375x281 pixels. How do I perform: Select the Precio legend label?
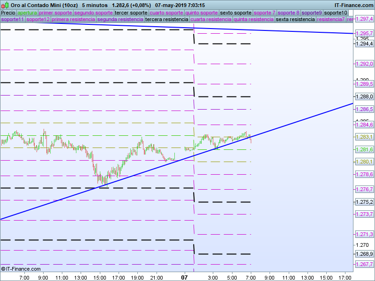coord(8,13)
